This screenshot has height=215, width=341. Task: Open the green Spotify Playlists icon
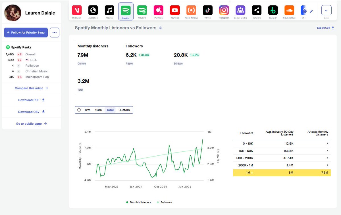(142, 11)
